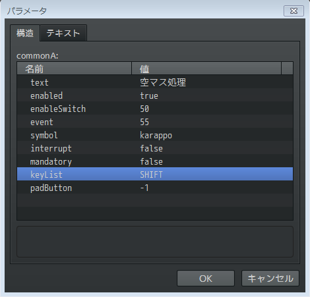
Task: Click the empty description box below the table
Action: coord(155,242)
